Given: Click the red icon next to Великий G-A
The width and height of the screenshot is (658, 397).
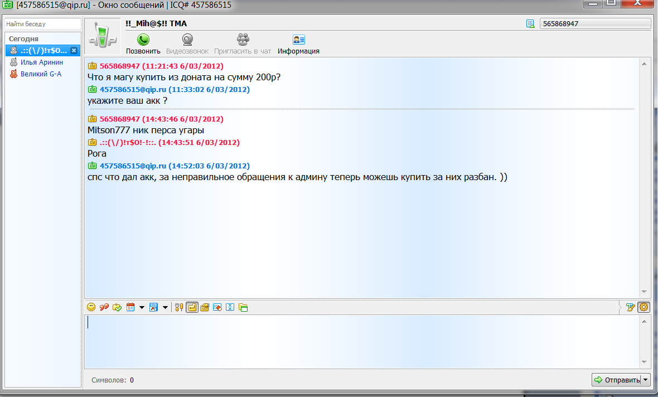Looking at the screenshot, I should point(13,74).
